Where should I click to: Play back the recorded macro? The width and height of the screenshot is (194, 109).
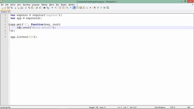pyautogui.click(x=101, y=8)
